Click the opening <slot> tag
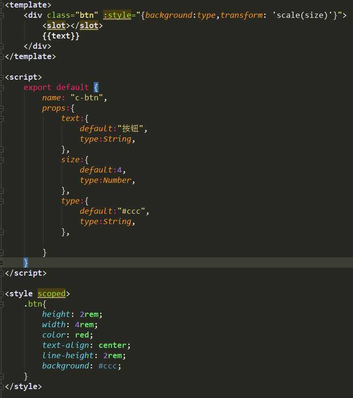This screenshot has width=353, height=398. pos(56,26)
